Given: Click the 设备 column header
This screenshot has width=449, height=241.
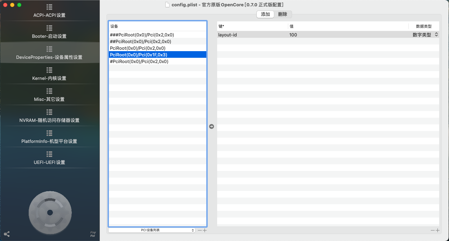Looking at the screenshot, I should click(x=157, y=26).
